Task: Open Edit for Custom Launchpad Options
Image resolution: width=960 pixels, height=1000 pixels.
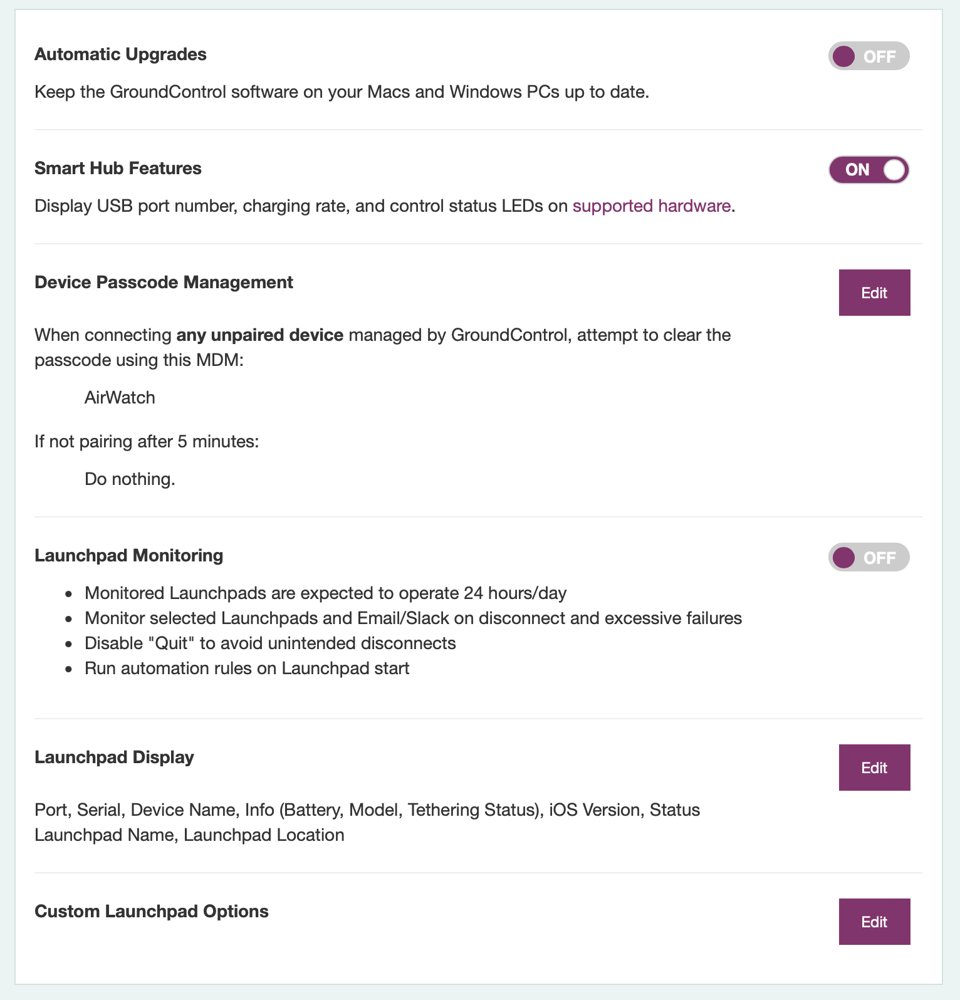Action: [x=874, y=922]
